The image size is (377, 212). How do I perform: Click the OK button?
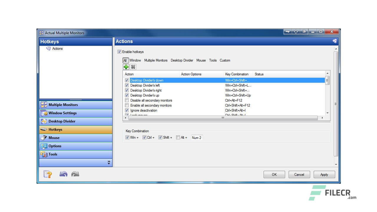[274, 175]
